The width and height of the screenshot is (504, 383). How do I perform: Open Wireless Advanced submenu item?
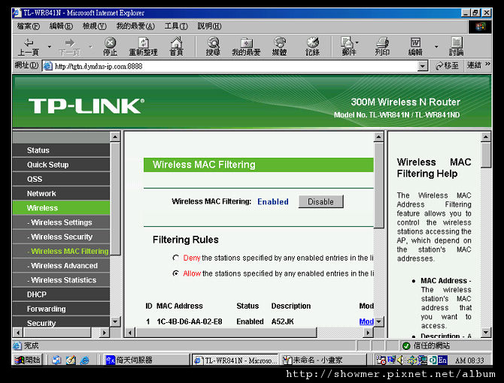[x=62, y=266]
